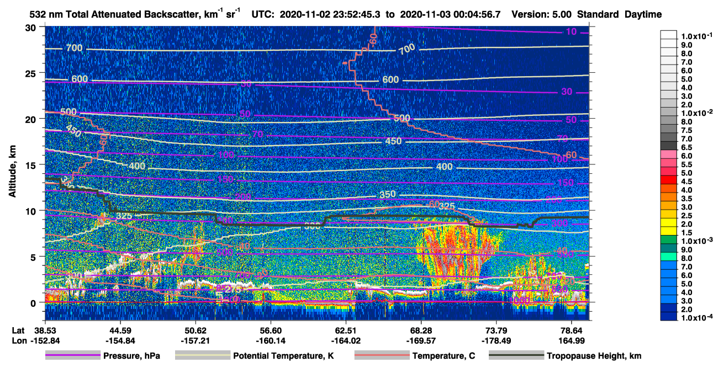Click the start time '2020-11-02 23:52:45.3'
718x368 pixels.
click(330, 14)
